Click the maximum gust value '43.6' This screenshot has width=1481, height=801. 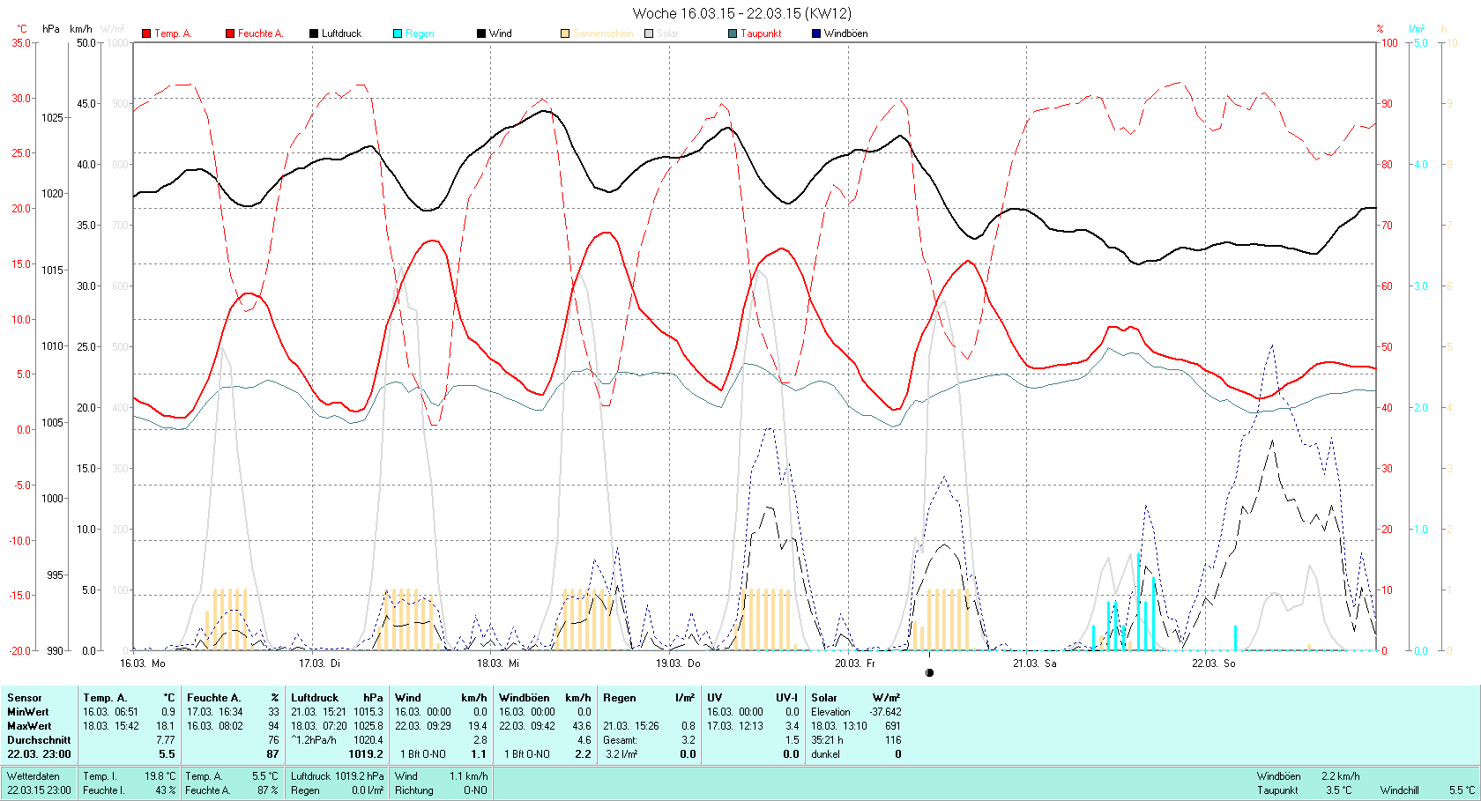pyautogui.click(x=581, y=726)
